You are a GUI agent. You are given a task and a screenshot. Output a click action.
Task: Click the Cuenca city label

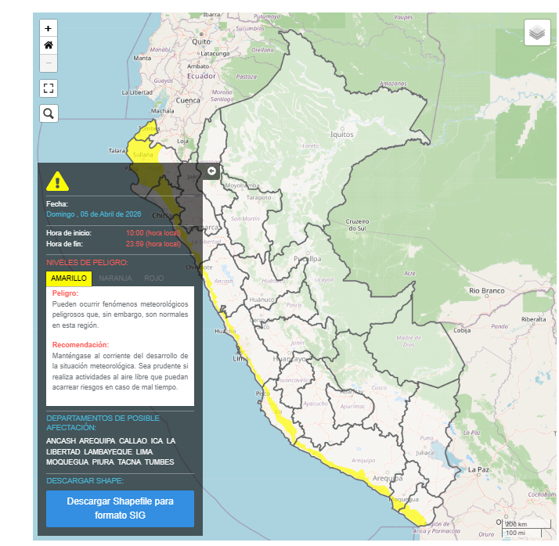[188, 100]
